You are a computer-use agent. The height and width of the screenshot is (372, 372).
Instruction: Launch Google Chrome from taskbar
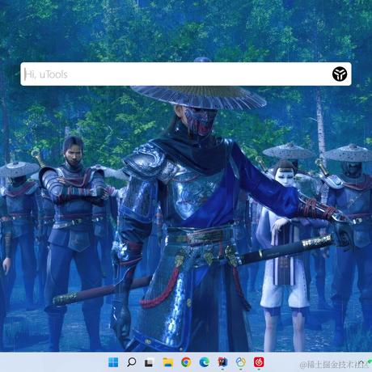point(186,362)
